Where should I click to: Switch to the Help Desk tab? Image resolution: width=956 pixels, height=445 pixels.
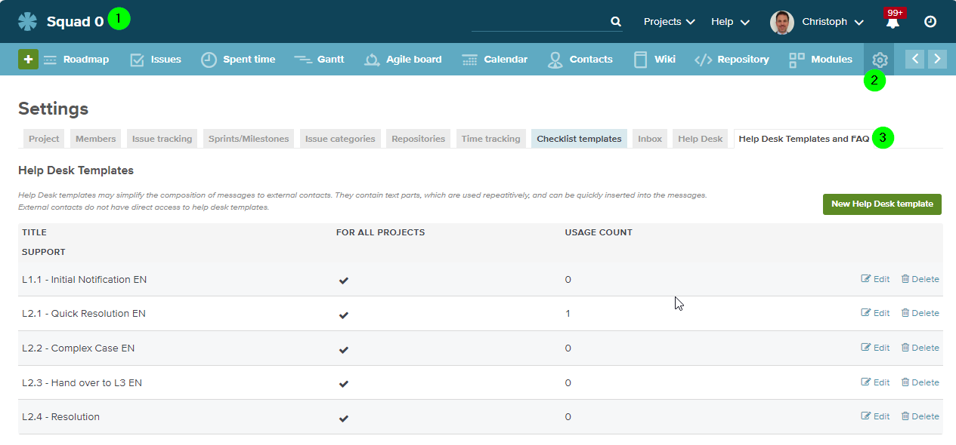[701, 139]
